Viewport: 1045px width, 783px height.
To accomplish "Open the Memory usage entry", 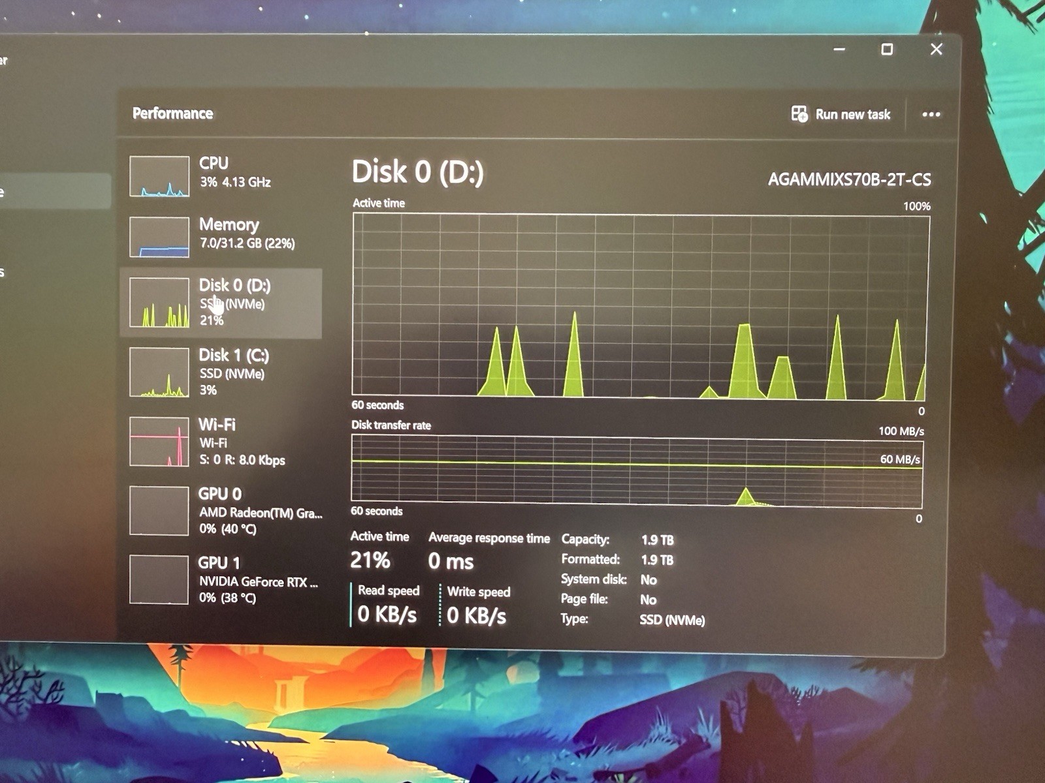I will pyautogui.click(x=221, y=236).
